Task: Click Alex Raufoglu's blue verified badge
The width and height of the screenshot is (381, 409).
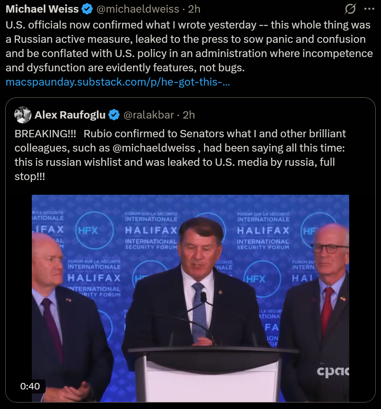Action: [114, 115]
